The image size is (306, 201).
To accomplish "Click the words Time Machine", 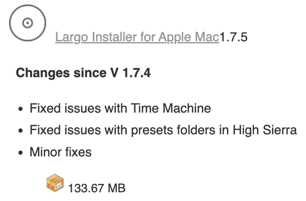I will (171, 108).
